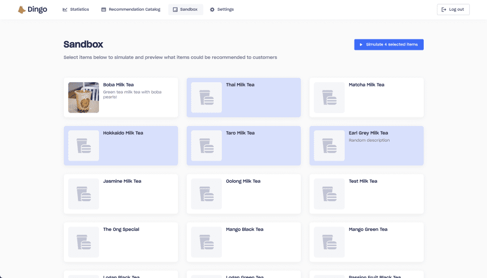
Task: Click the Jasmine Milk Tea placeholder icon
Action: tap(83, 194)
